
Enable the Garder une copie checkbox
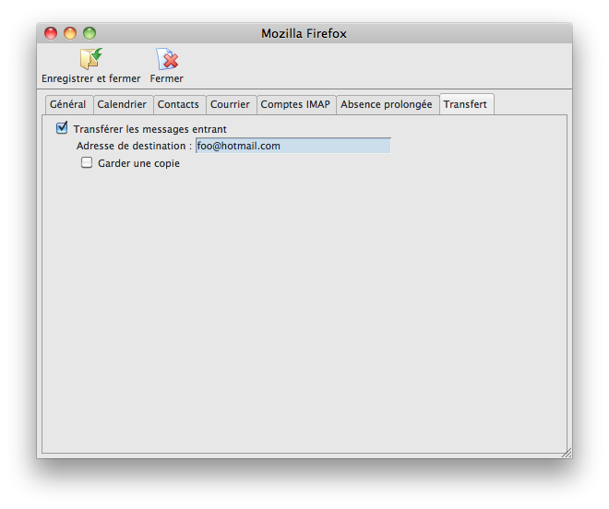coord(87,162)
